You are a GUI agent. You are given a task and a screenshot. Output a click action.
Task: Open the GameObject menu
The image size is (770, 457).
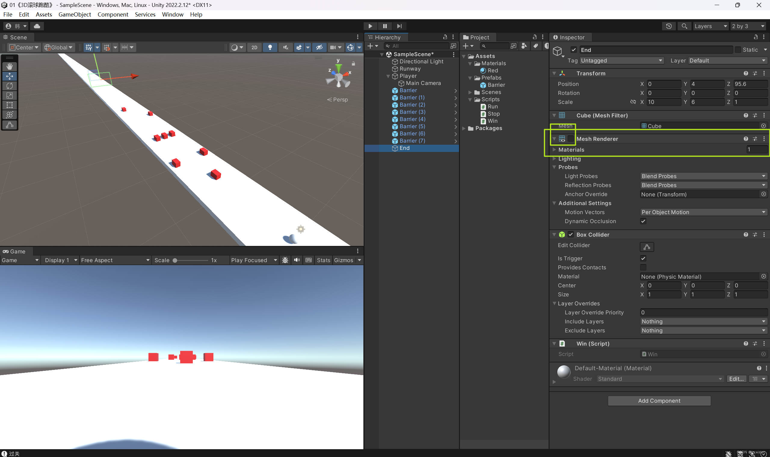pyautogui.click(x=75, y=14)
